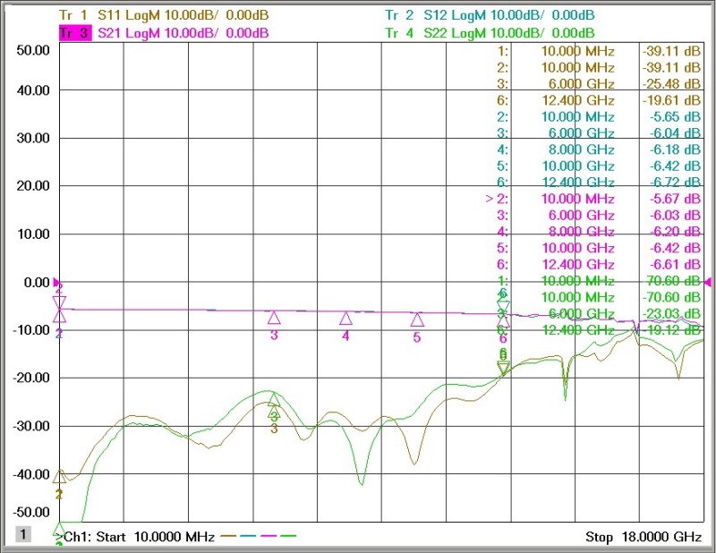
Task: Click the Stop 18.0000 GHz frequency field
Action: tap(643, 537)
